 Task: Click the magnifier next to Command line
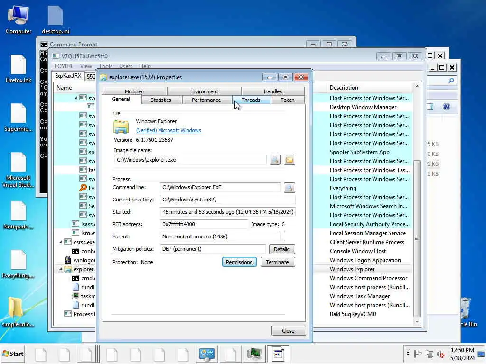click(x=289, y=188)
